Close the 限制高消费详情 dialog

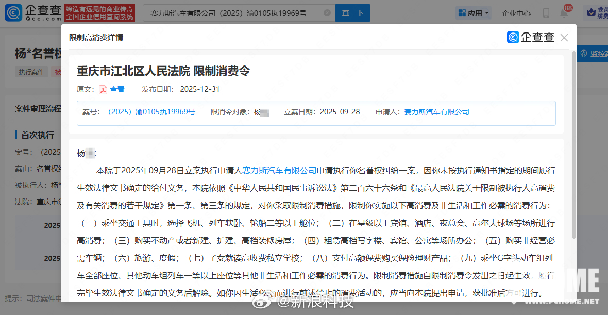tap(564, 38)
